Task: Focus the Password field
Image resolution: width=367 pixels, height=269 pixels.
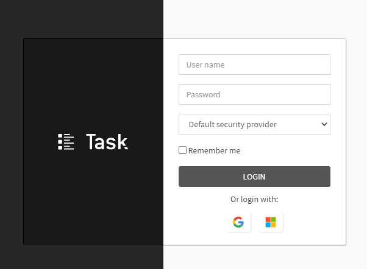Action: [254, 94]
